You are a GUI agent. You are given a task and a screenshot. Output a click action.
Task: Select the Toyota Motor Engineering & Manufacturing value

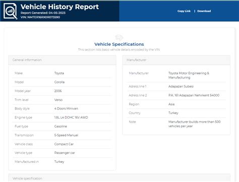(189, 75)
